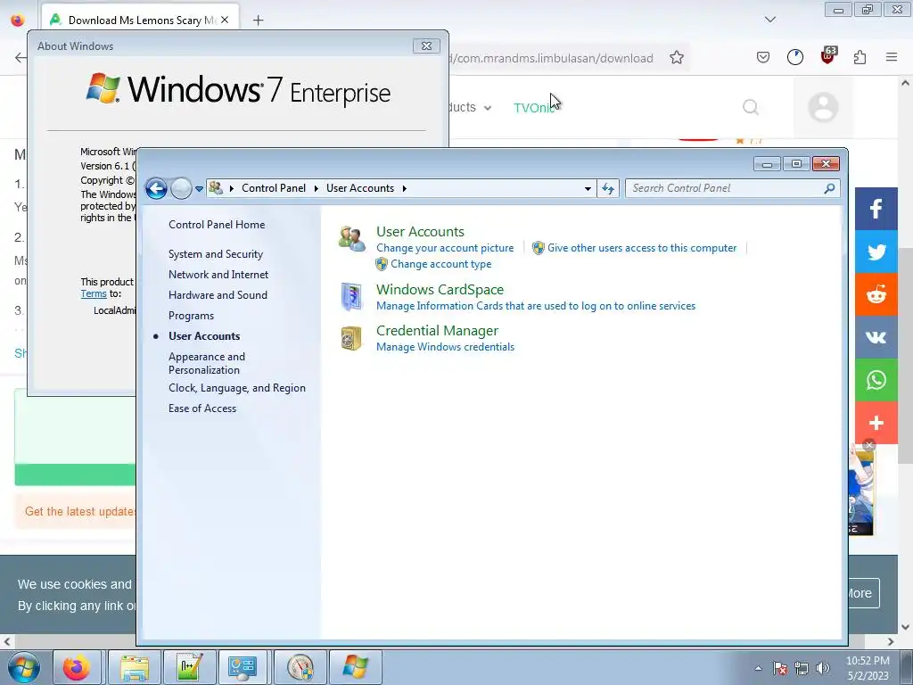Open User Accounts people icon
The height and width of the screenshot is (685, 913).
pos(351,239)
